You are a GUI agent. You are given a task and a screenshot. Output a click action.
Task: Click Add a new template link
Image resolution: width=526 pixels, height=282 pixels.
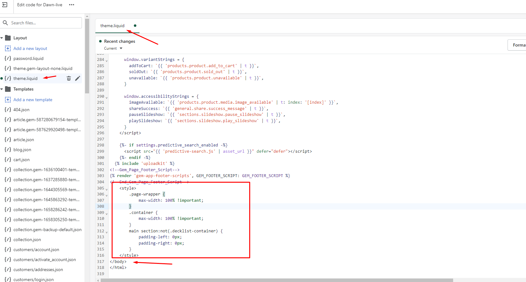33,100
